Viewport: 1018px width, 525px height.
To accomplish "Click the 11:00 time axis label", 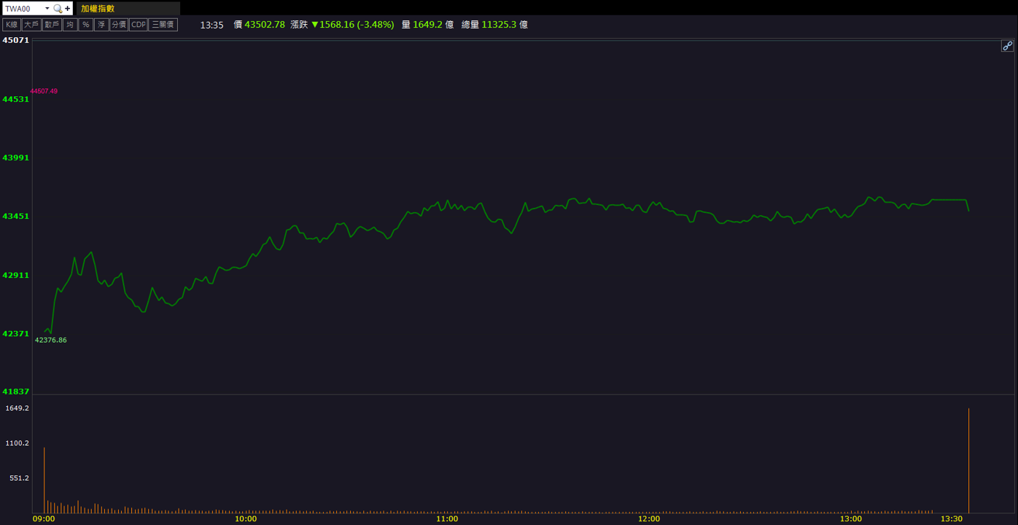I will point(447,519).
